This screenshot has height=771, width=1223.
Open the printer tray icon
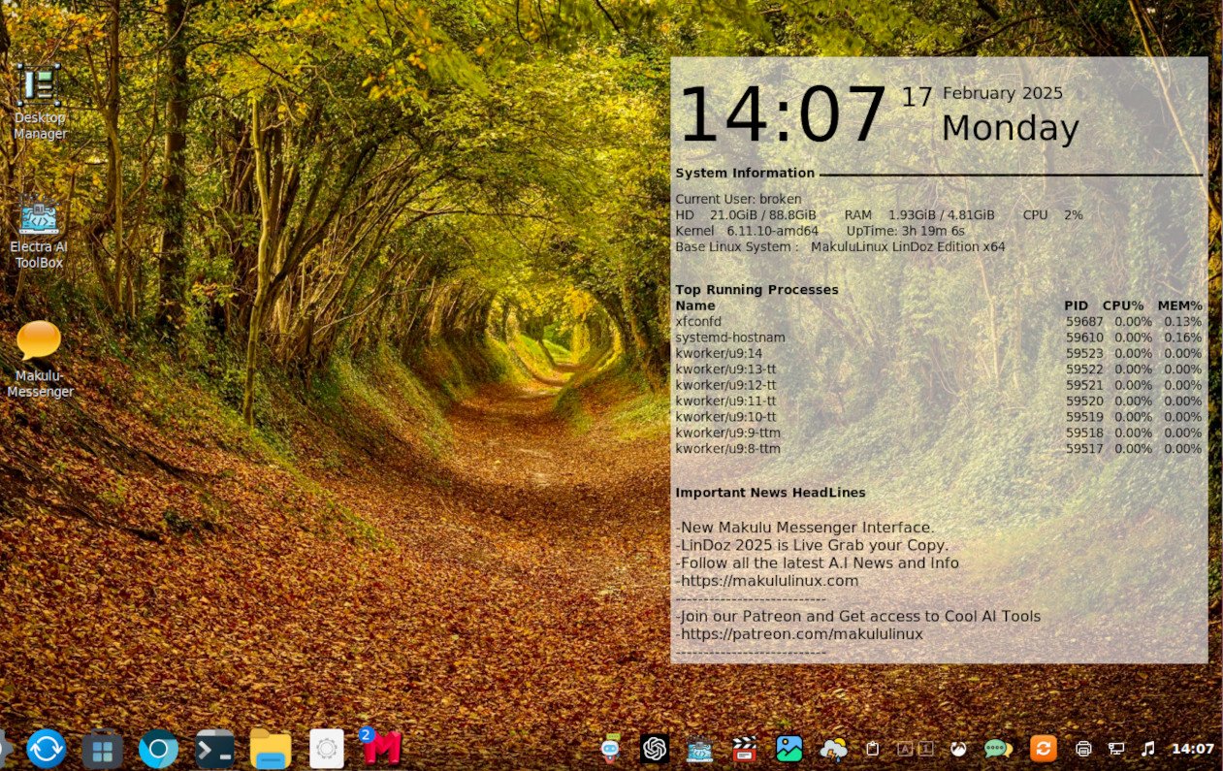coord(1083,749)
